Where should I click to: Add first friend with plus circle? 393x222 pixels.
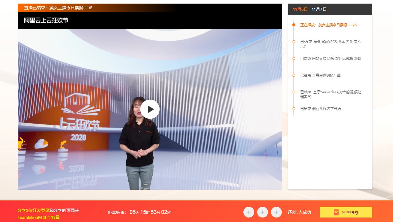click(x=249, y=212)
